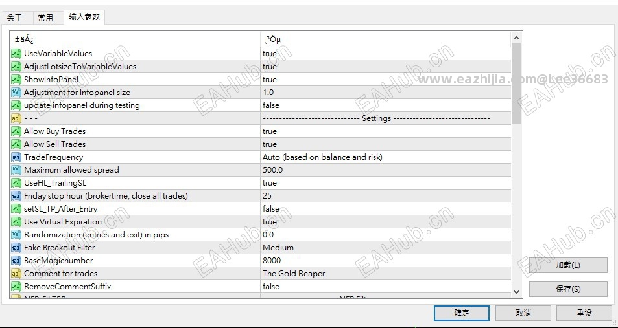
Task: Click the AdjustLotsizeToVariableValues row icon
Action: [16, 67]
